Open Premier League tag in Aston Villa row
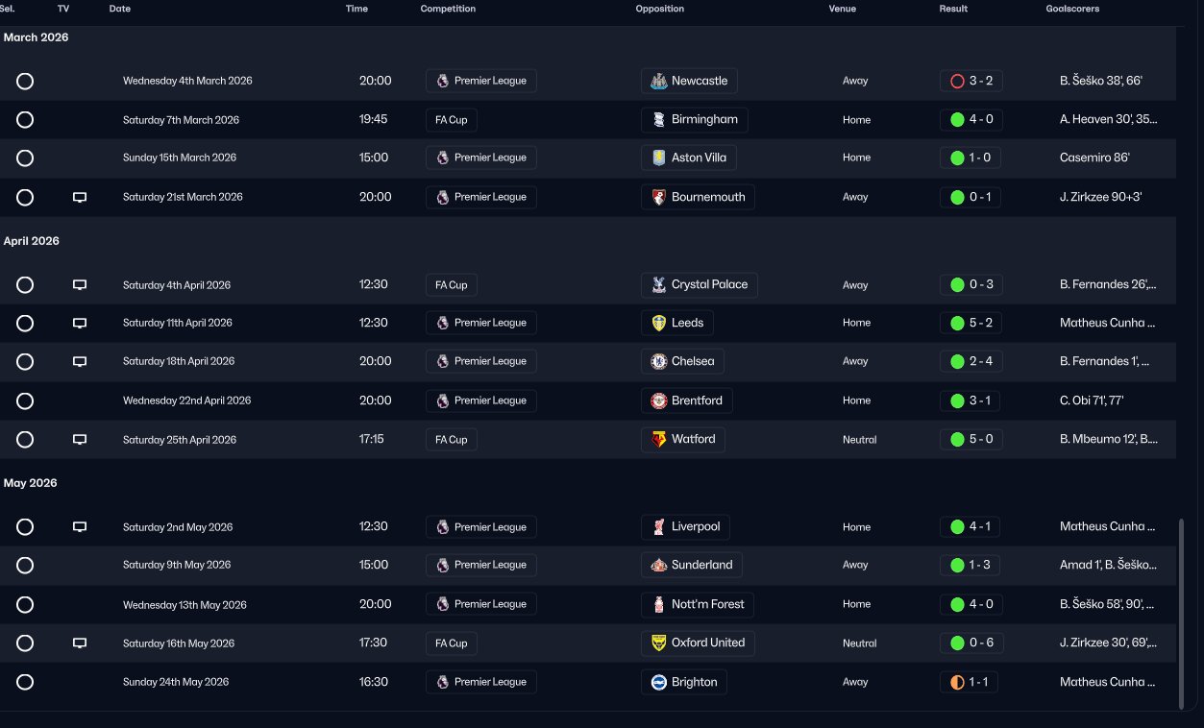This screenshot has width=1204, height=728. click(481, 158)
